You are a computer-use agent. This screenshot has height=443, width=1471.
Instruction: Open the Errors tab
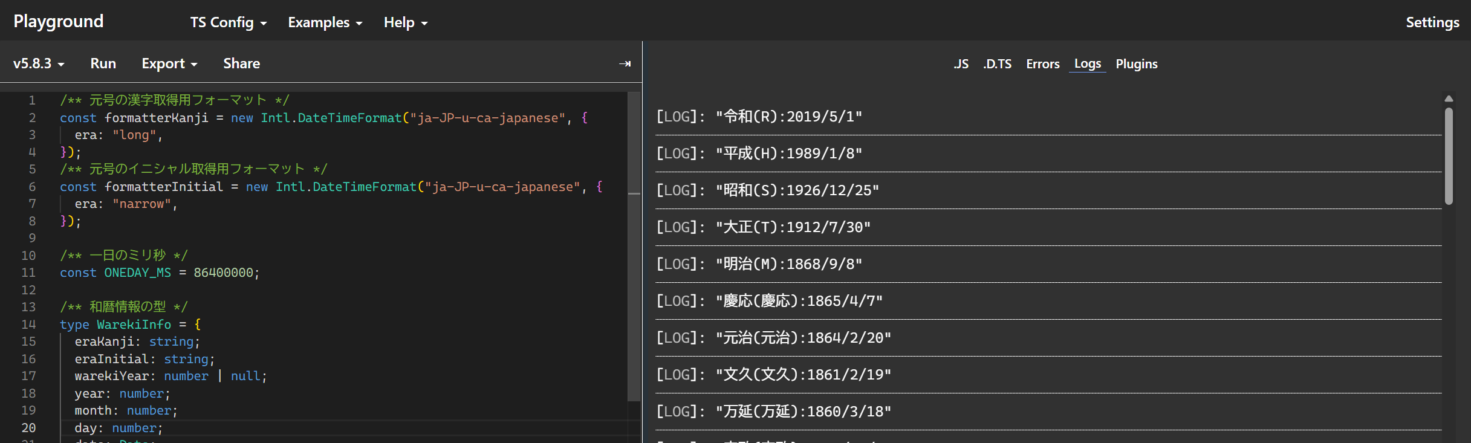1043,64
